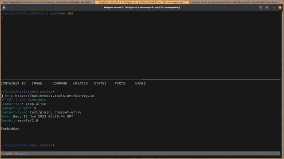Viewport: 284px width, 159px height.
Task: Click the Content-Length: 9 line
Action: coord(18,108)
